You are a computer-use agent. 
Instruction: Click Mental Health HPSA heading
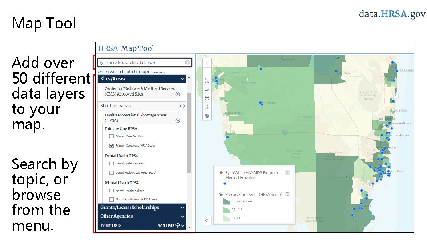(122, 183)
